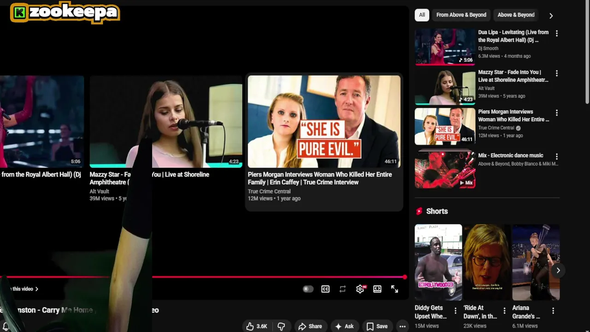Dislike the video with thumbs down
Viewport: 590px width, 332px height.
281,326
